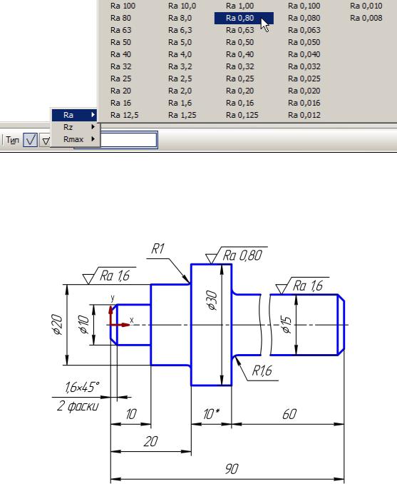Choose Ra 0,032 value
Screen dimensions: 397x484
(304, 66)
